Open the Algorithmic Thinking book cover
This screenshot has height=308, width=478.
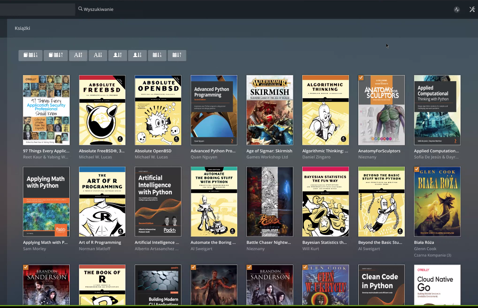(325, 110)
